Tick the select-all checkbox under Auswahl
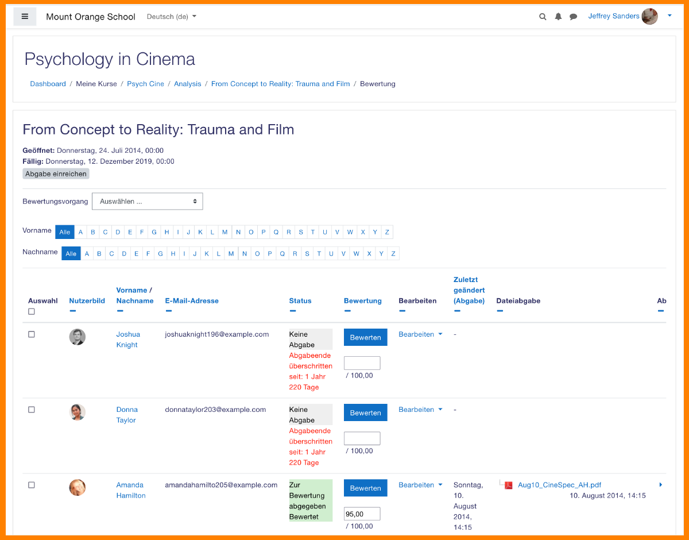 point(32,311)
